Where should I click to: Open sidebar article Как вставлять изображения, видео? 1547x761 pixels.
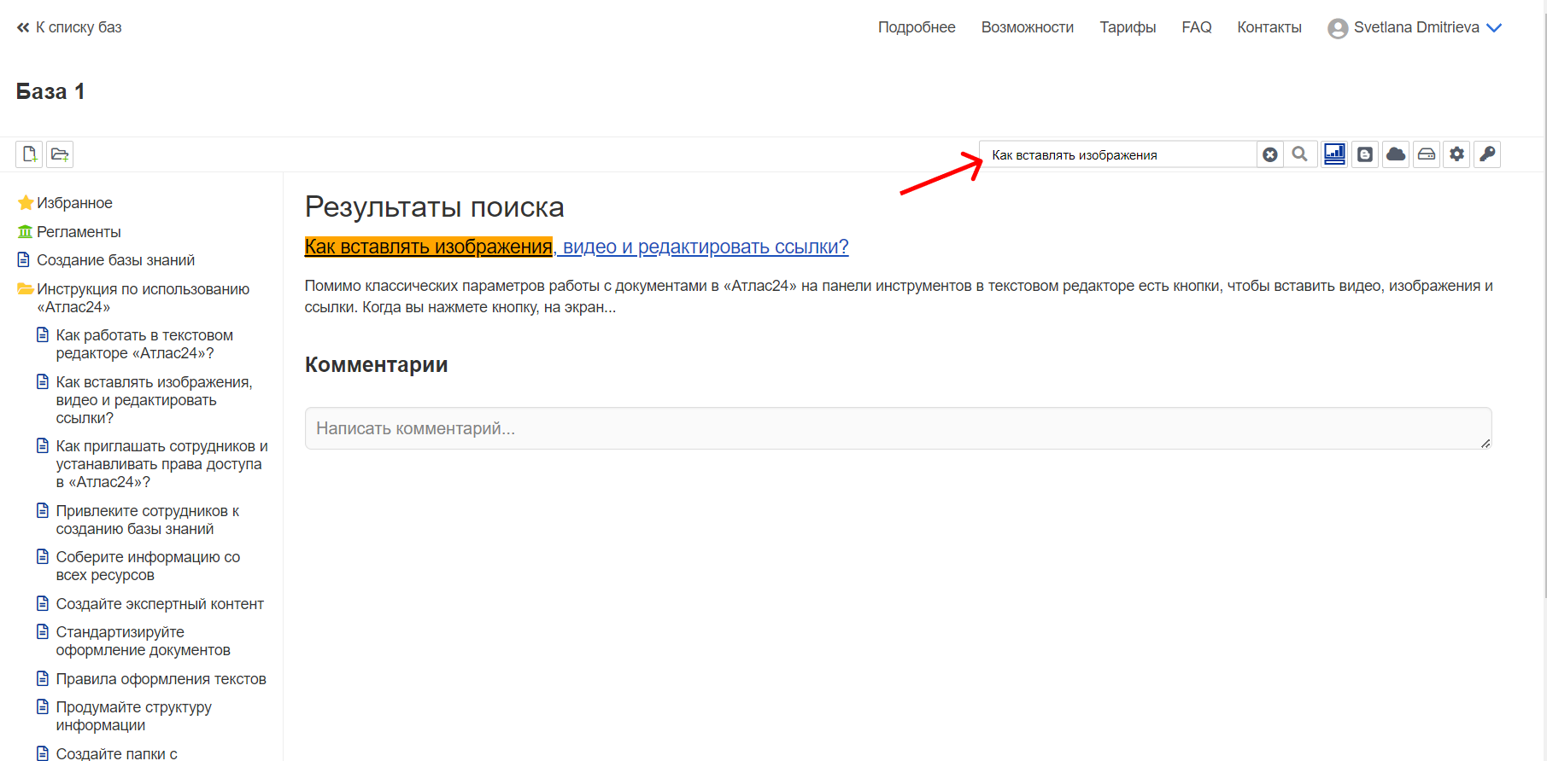(x=154, y=399)
